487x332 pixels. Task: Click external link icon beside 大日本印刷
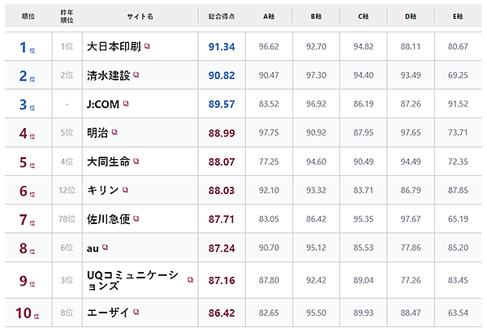147,47
